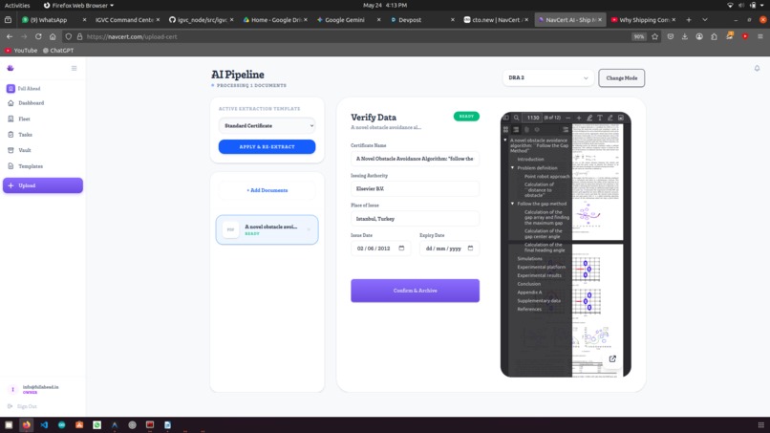The width and height of the screenshot is (770, 433).
Task: Open notifications bell icon
Action: pos(757,68)
